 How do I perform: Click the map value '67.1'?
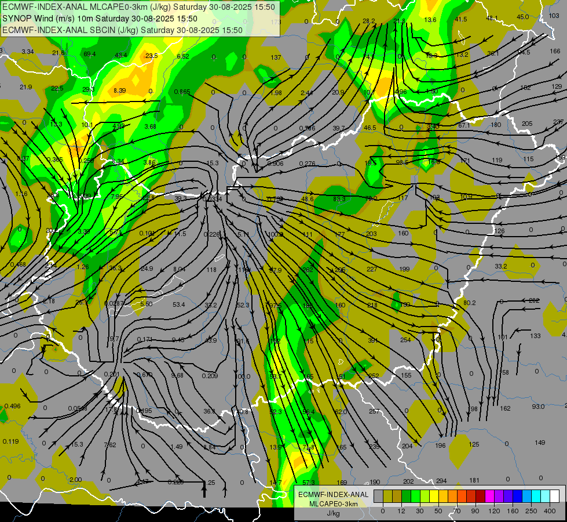pyautogui.click(x=464, y=125)
